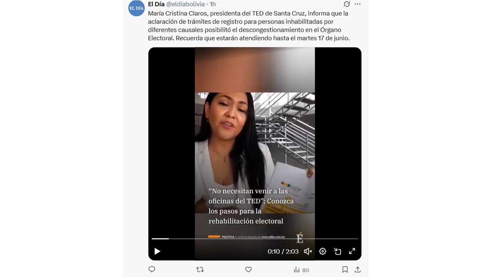Image resolution: width=492 pixels, height=277 pixels.
Task: Play the video
Action: pos(157,251)
